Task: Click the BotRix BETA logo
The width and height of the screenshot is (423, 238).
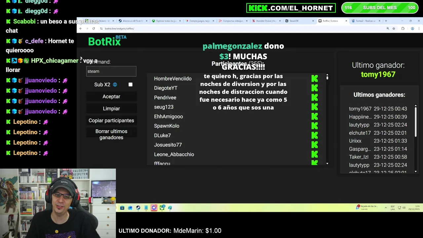Action: pyautogui.click(x=107, y=41)
